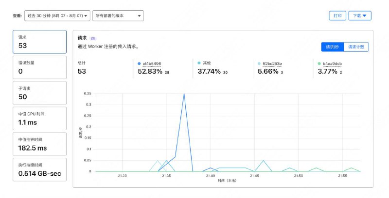
Task: Select the 执行持续时间 card
Action: [x=39, y=169]
